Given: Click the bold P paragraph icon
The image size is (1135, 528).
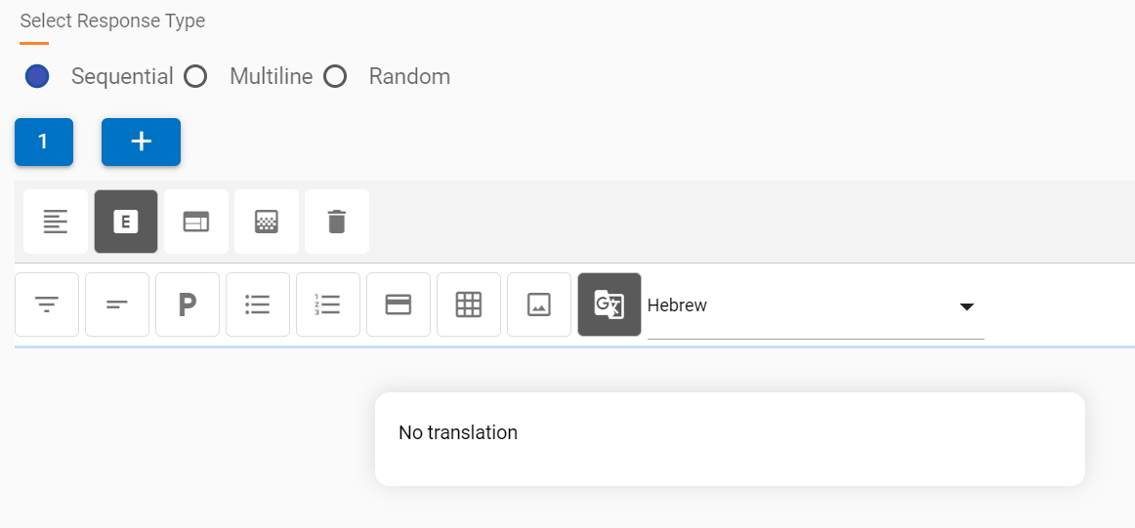Looking at the screenshot, I should click(188, 305).
